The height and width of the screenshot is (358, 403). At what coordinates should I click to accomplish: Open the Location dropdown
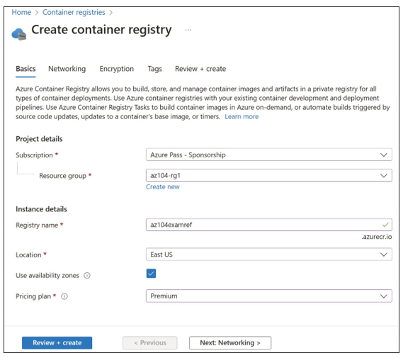(269, 254)
